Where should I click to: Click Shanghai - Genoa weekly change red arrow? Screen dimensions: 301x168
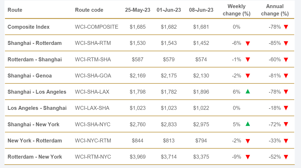248,76
